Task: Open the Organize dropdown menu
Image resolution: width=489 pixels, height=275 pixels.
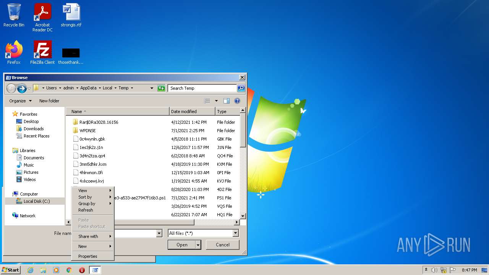Action: [x=21, y=101]
